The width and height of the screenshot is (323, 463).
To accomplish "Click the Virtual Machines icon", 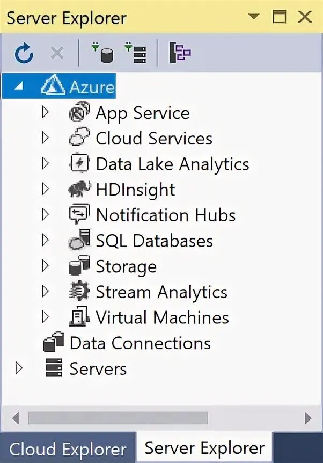I will pyautogui.click(x=79, y=318).
